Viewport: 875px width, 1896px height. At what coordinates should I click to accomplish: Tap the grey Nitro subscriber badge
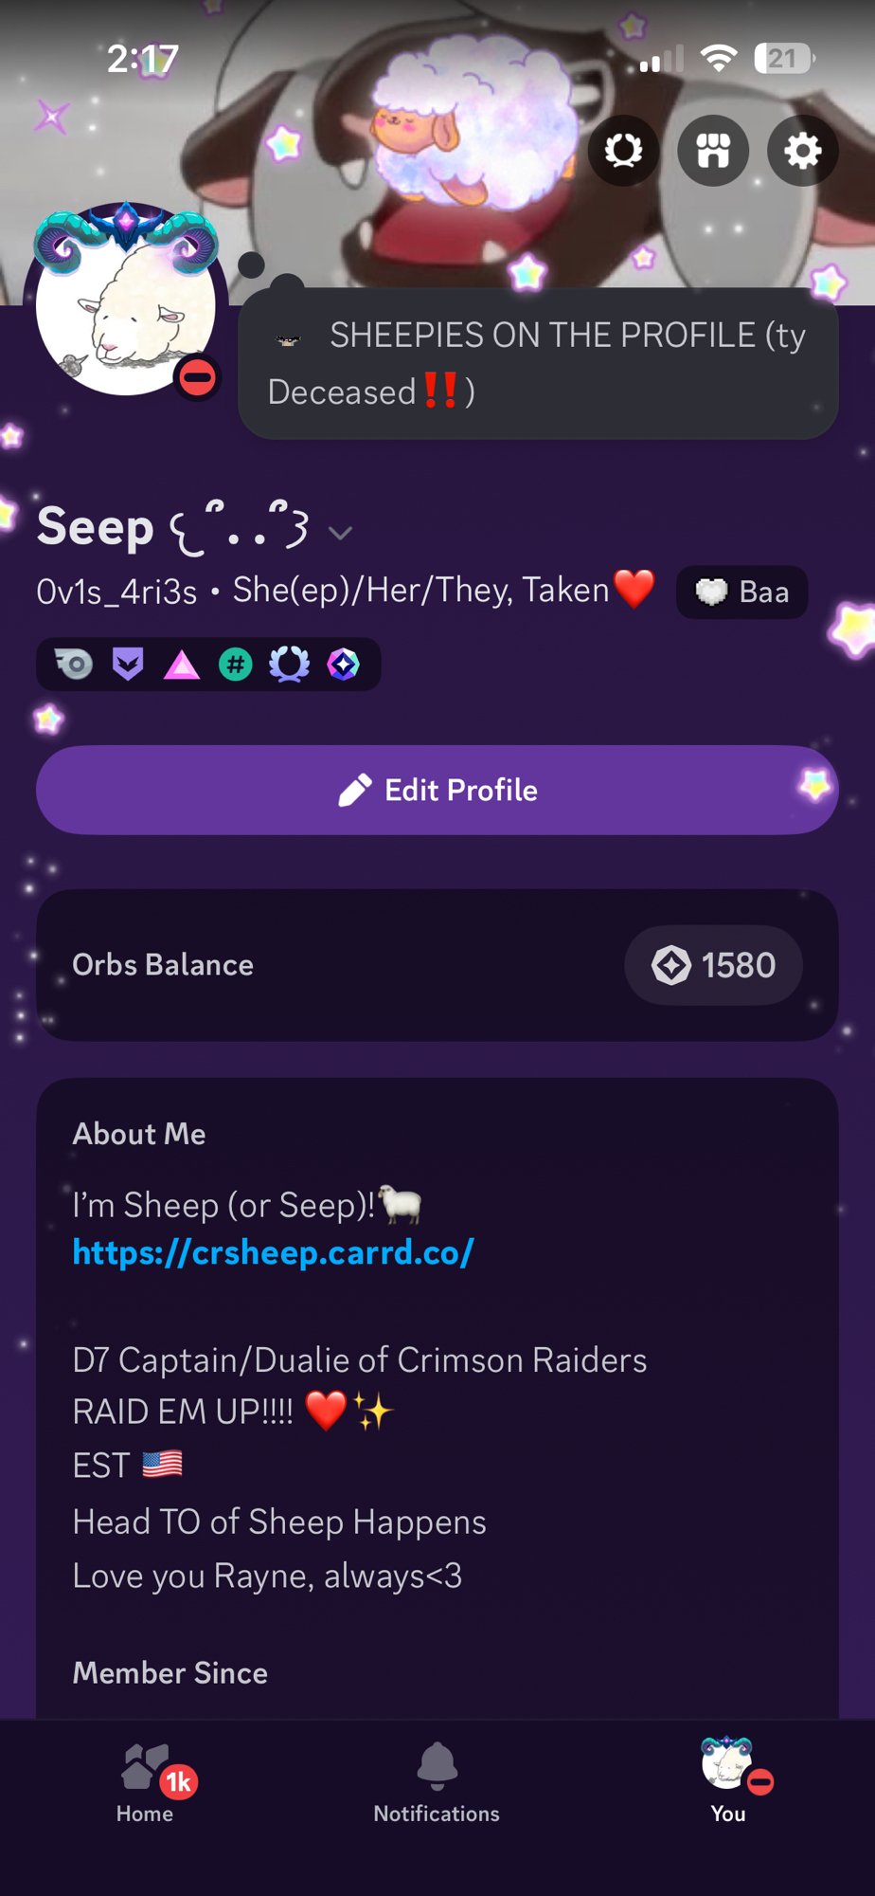point(74,665)
